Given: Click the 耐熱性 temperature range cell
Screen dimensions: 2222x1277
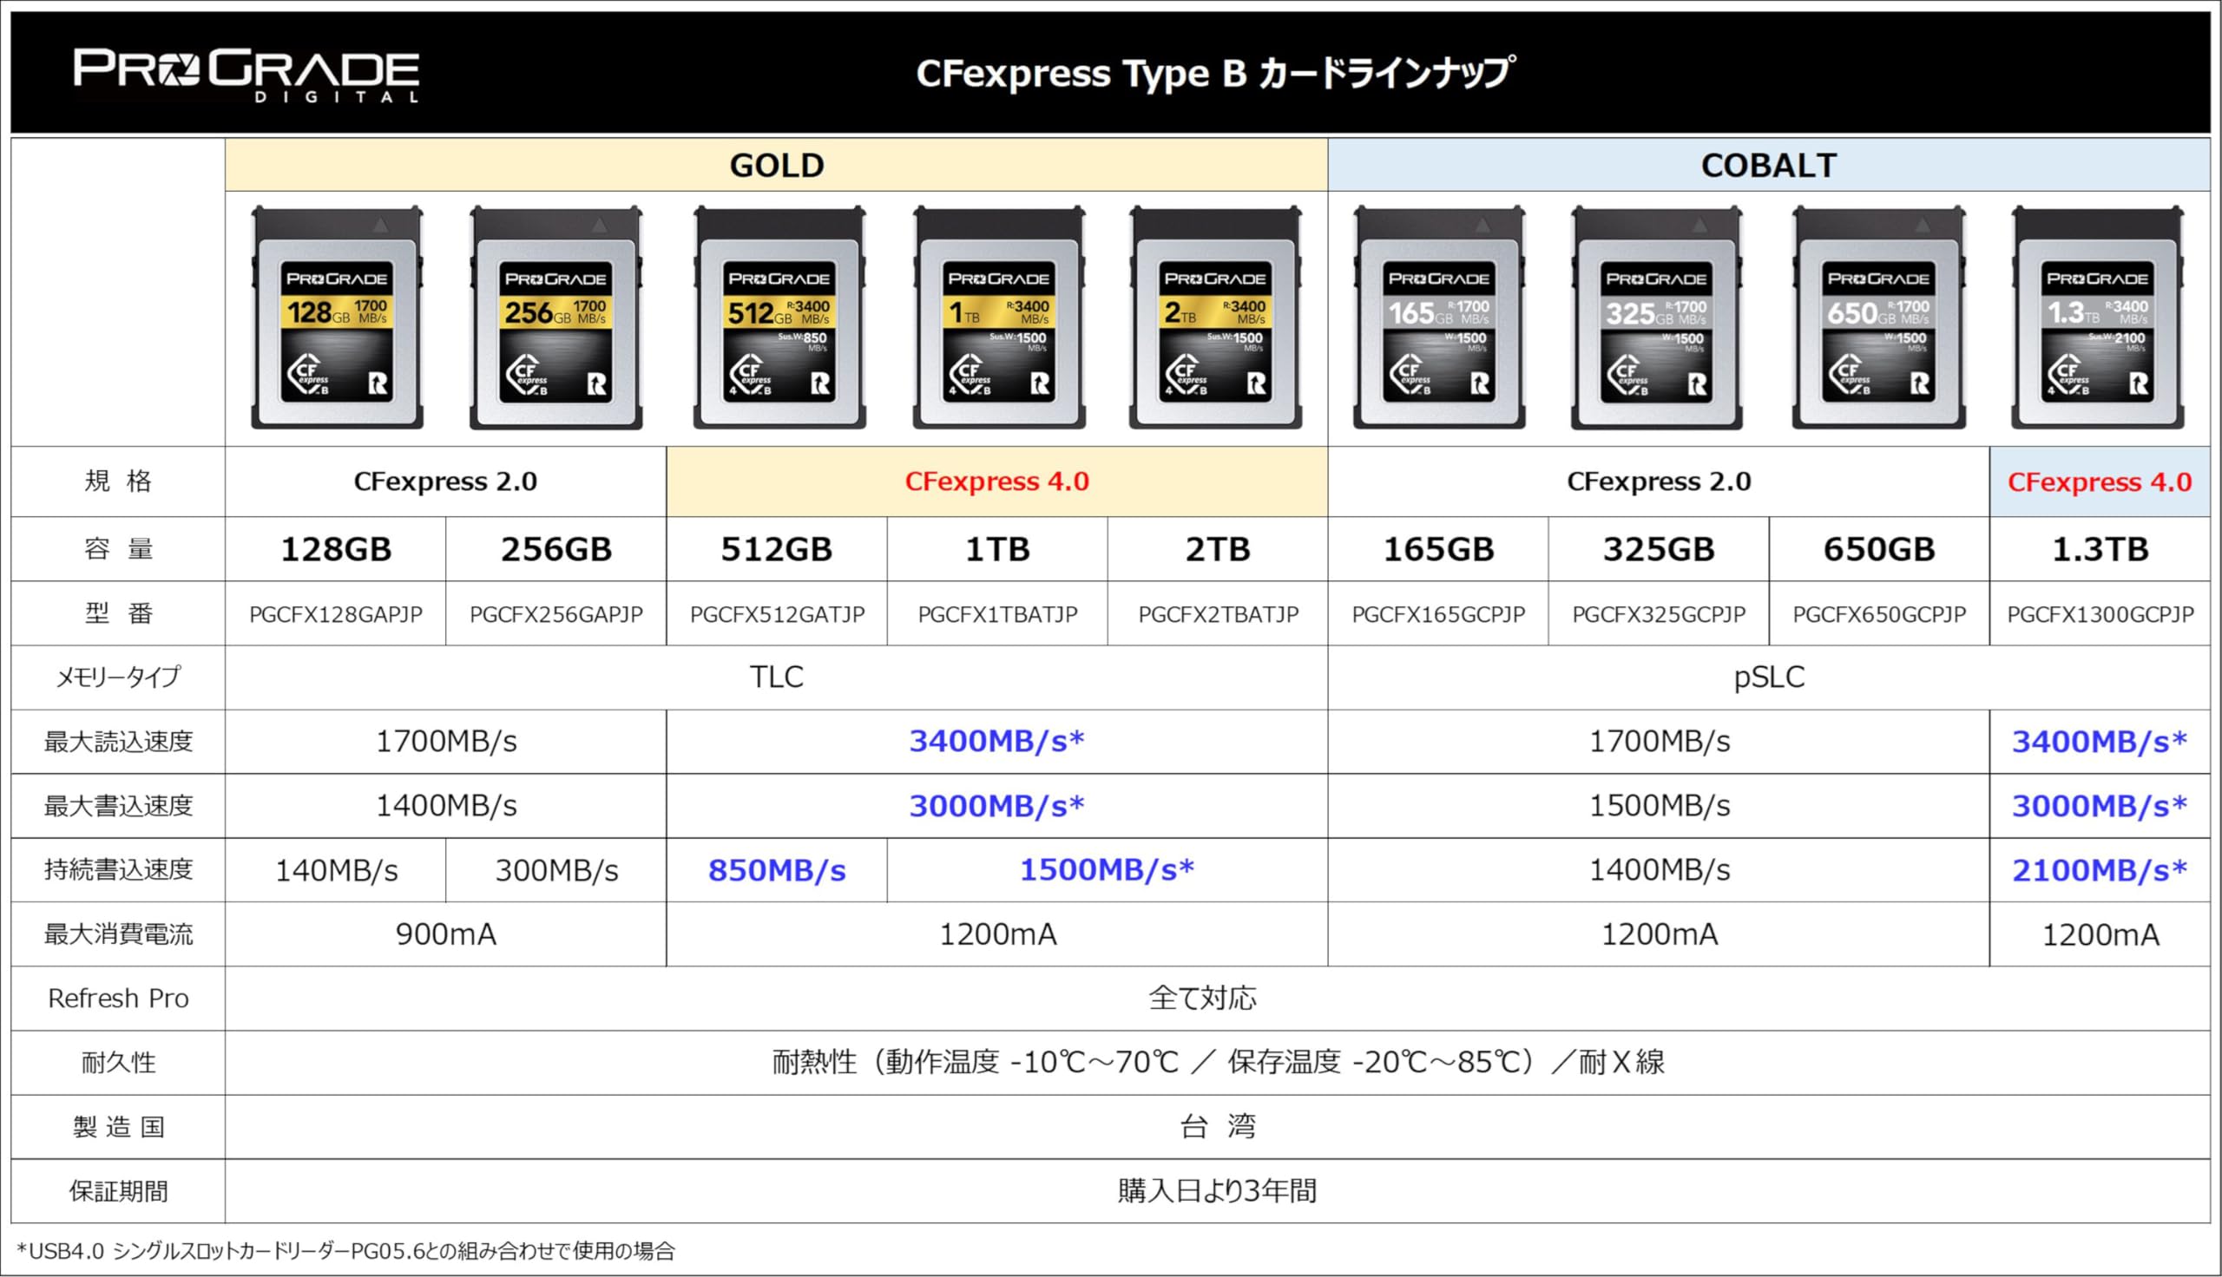Looking at the screenshot, I should [x=1218, y=1063].
